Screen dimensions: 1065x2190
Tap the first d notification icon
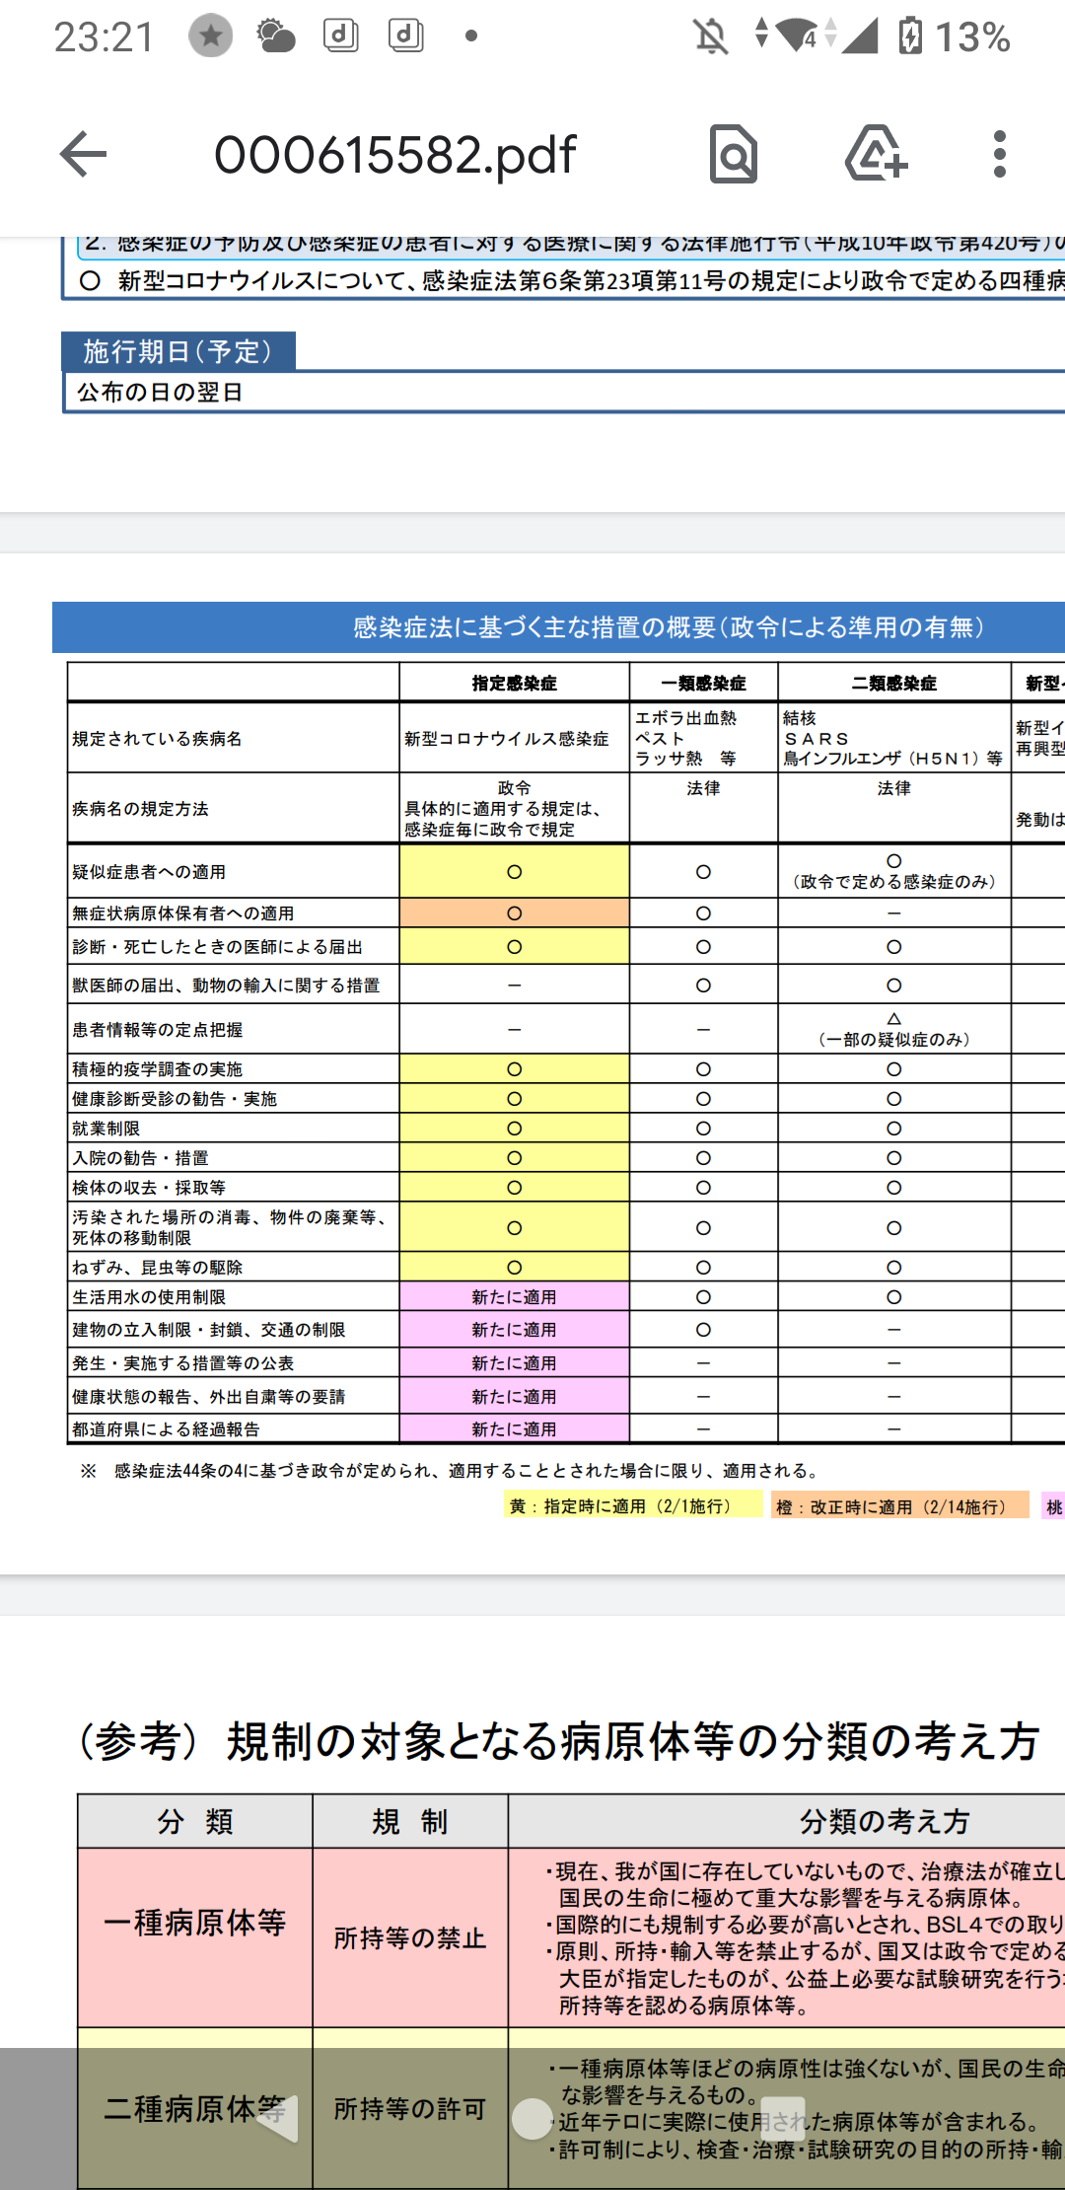(341, 36)
